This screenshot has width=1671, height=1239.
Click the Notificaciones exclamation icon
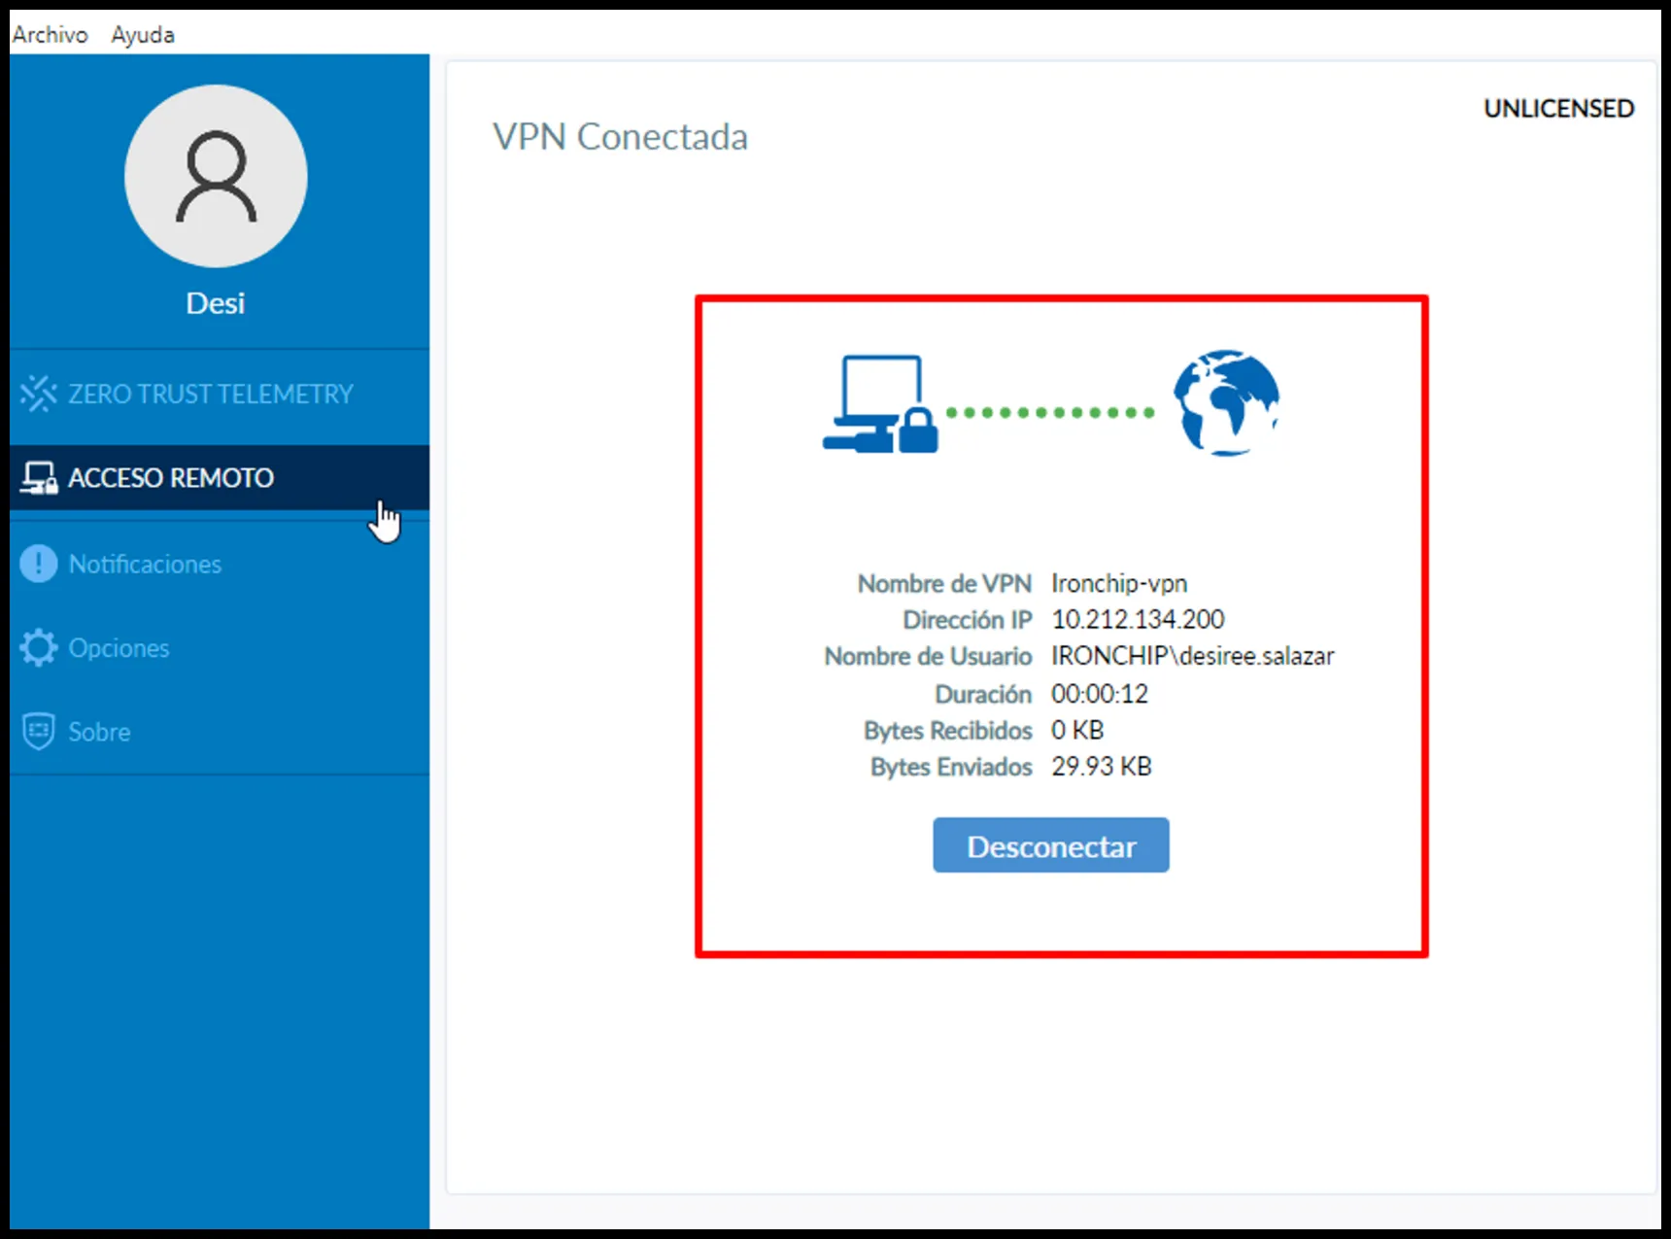[39, 564]
